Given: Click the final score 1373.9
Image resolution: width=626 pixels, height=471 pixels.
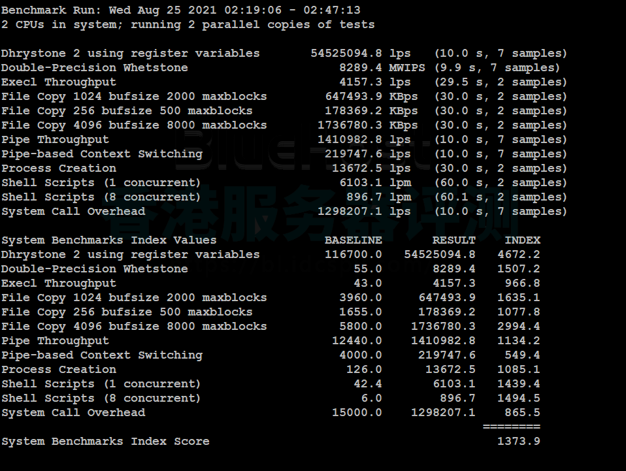Looking at the screenshot, I should tap(518, 442).
